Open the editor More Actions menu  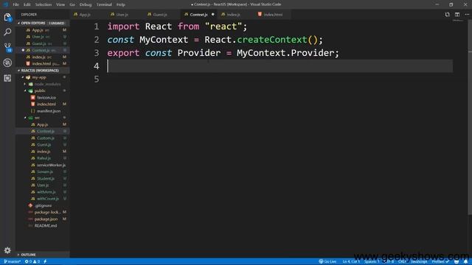pyautogui.click(x=467, y=15)
